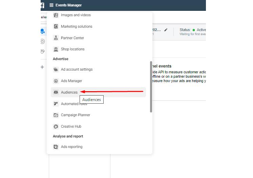Click the Status: Active indicator
253x178 pixels.
[x=193, y=30]
